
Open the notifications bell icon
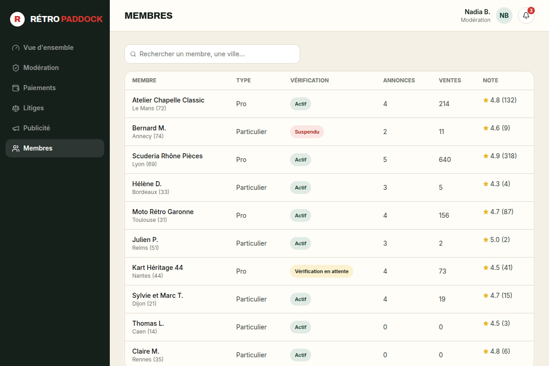pyautogui.click(x=526, y=16)
